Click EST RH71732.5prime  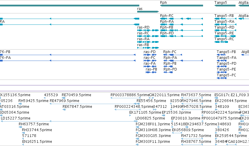click(x=196, y=136)
